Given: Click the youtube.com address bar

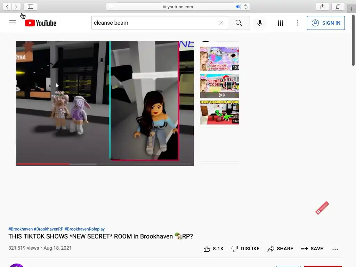Looking at the screenshot, I should tap(178, 7).
